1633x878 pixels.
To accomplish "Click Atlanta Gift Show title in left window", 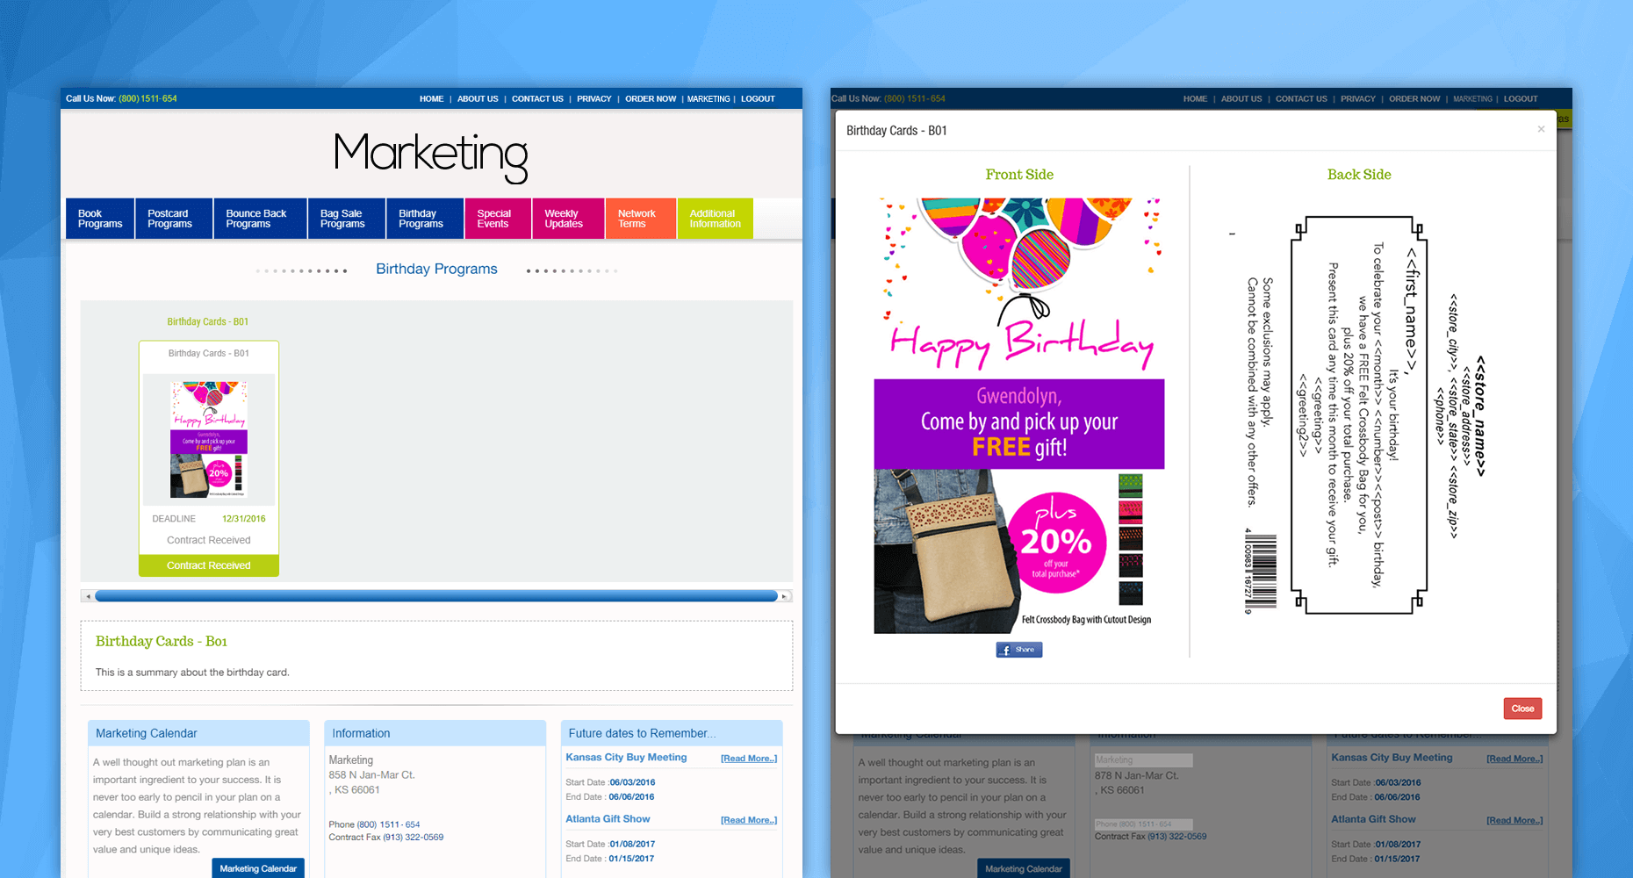I will click(608, 818).
